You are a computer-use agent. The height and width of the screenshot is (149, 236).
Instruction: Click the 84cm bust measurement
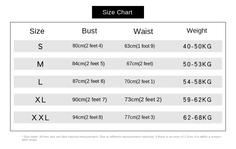tap(88, 63)
